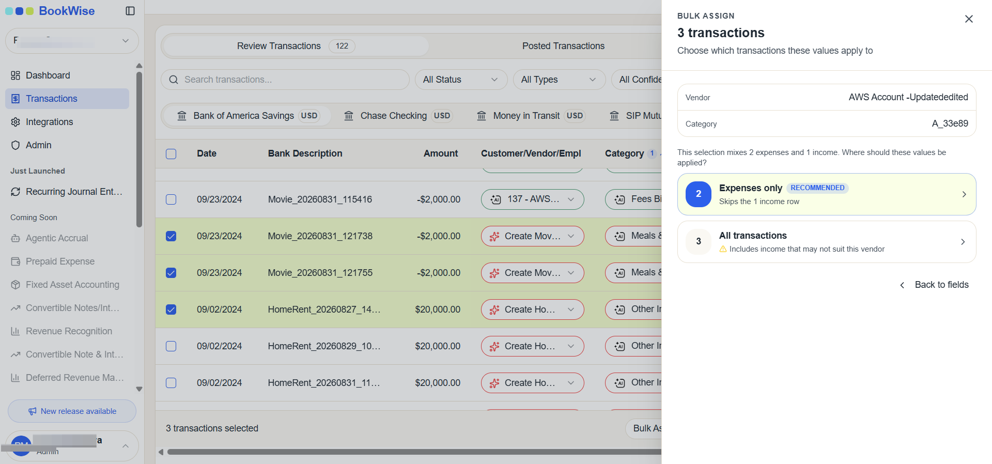Click the sidebar vertical scrollbar

pos(139,150)
